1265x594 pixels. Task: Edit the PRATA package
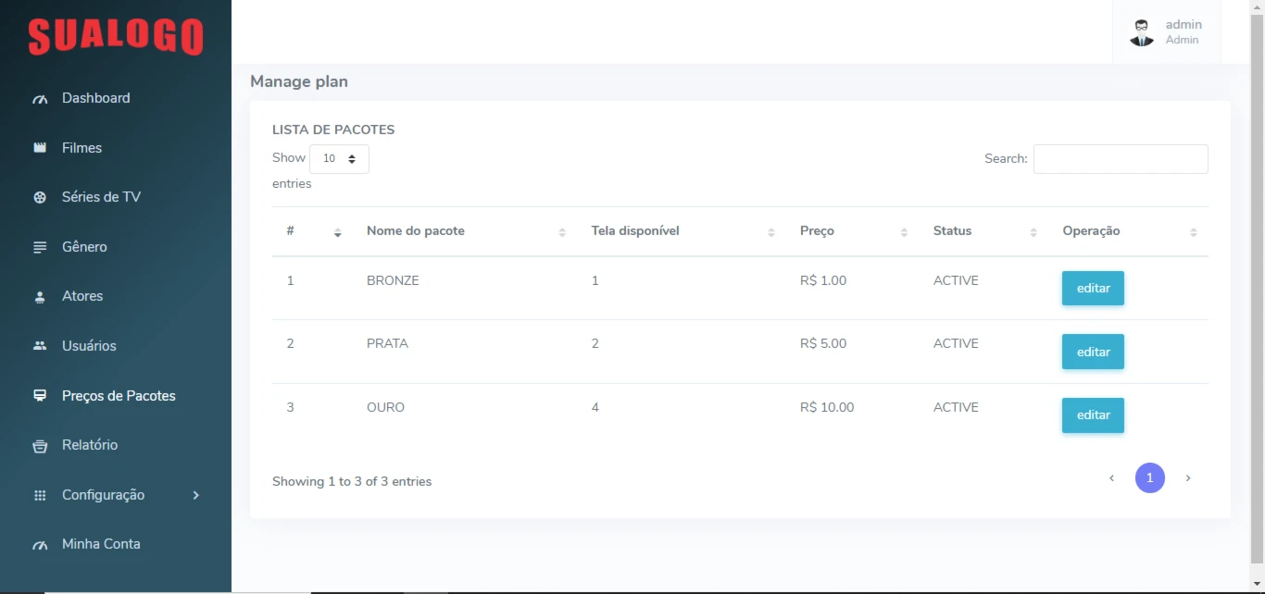click(x=1093, y=352)
